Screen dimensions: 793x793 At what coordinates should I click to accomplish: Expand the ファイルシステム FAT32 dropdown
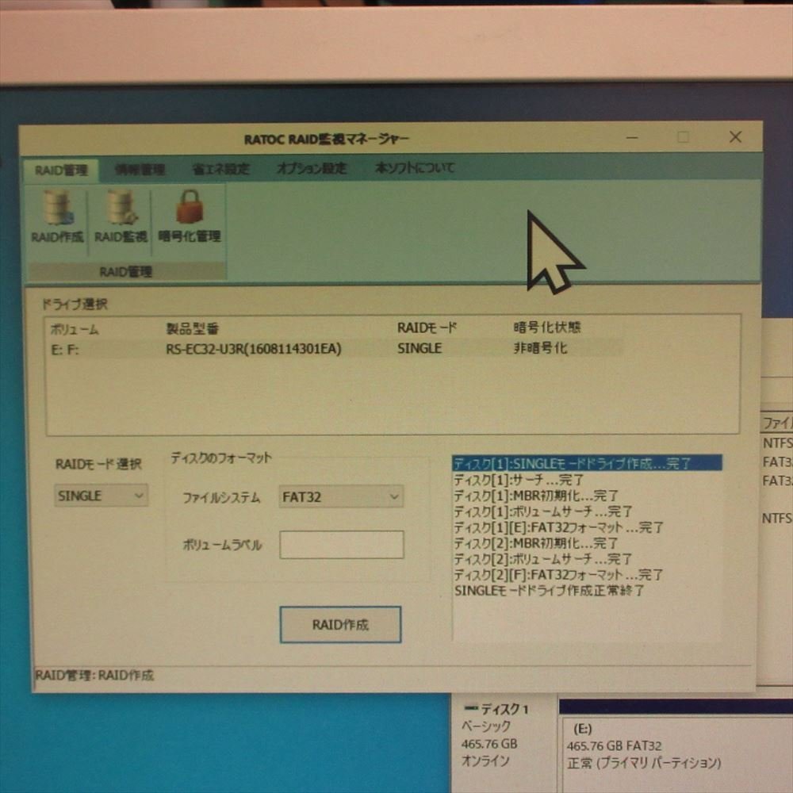[x=341, y=496]
